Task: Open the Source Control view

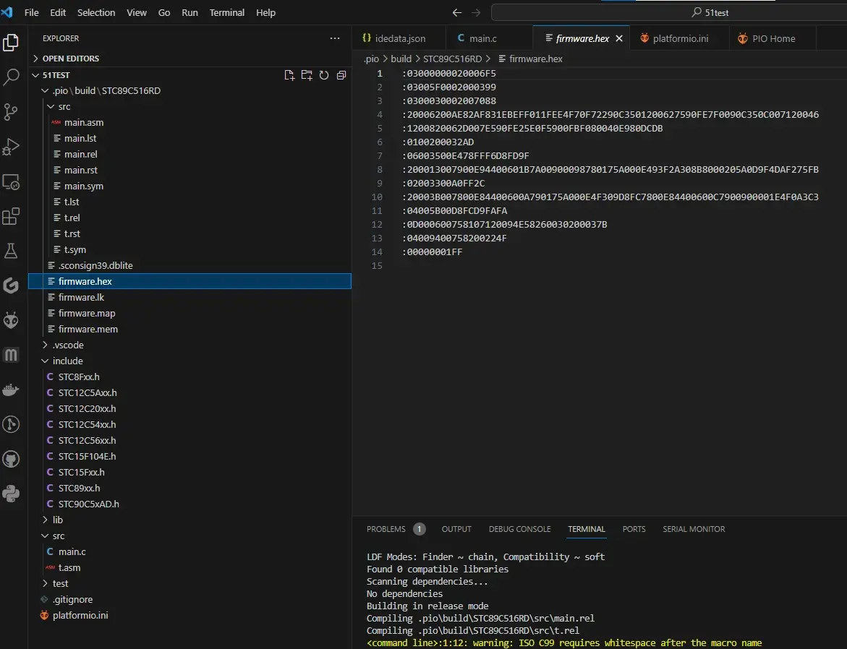Action: point(11,112)
